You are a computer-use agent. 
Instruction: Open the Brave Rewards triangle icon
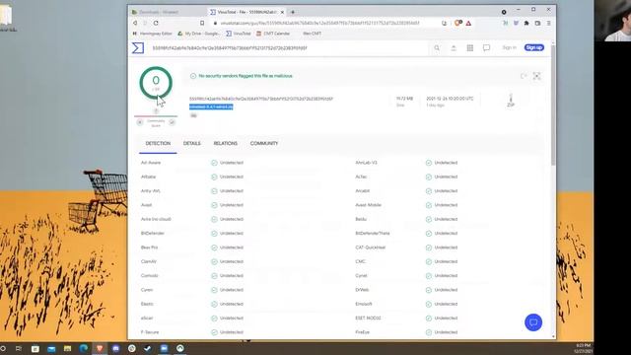tap(469, 23)
